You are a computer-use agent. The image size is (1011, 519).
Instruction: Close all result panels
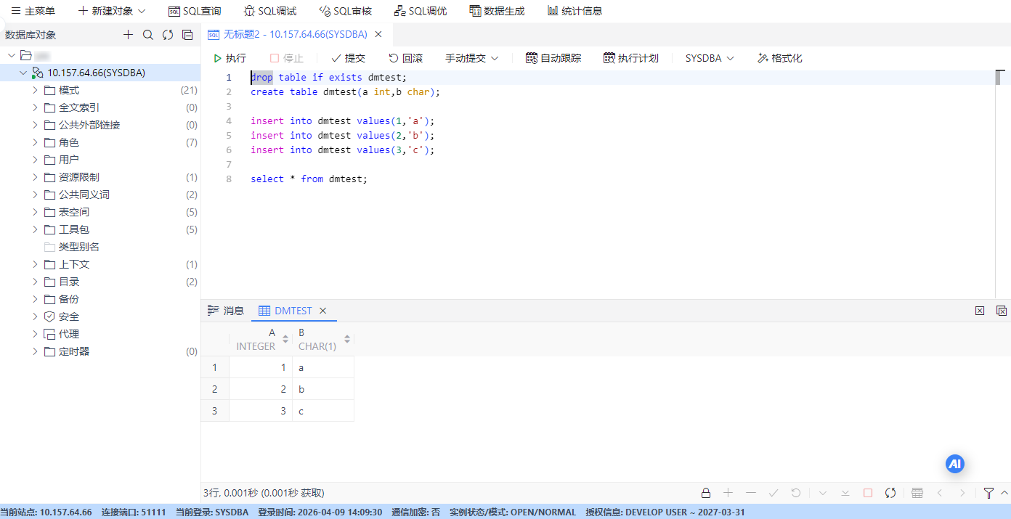[x=1002, y=311]
